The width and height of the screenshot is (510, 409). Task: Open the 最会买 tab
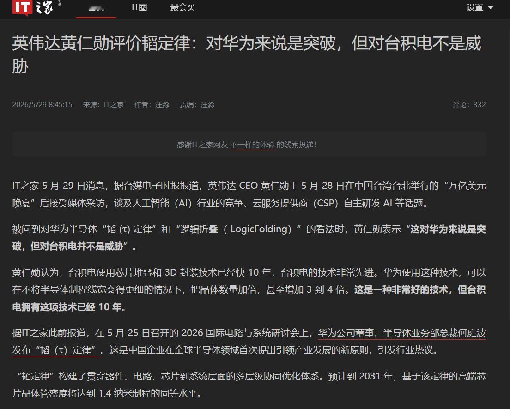pos(182,7)
